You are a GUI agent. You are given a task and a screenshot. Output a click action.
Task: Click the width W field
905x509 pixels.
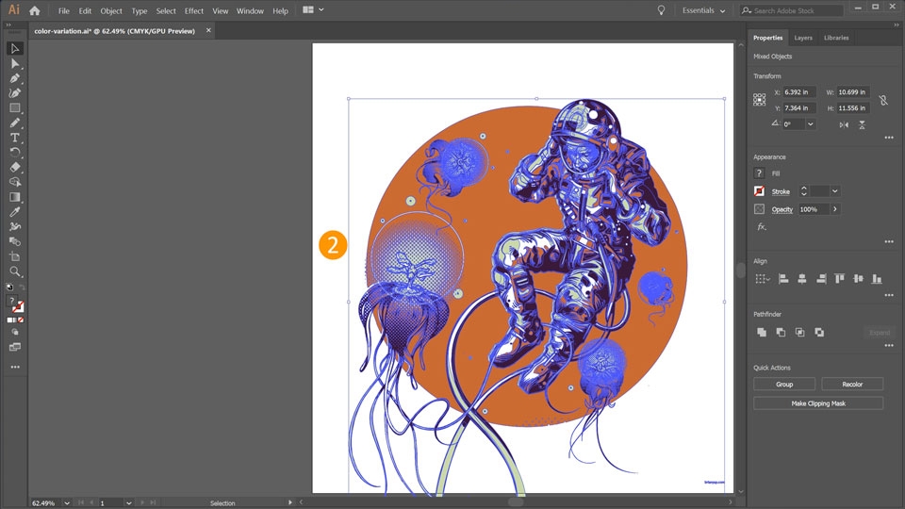click(853, 92)
